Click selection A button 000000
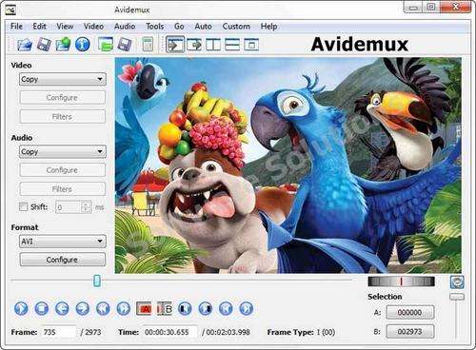Viewport: 476px width, 350px height. pyautogui.click(x=409, y=312)
